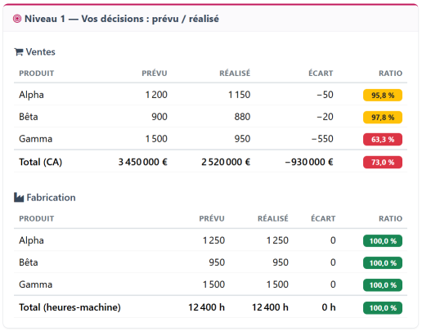Screen dimensions: 422x331
Task: Click the Fabrication Alpha réalisé value 1 250
Action: (x=277, y=240)
